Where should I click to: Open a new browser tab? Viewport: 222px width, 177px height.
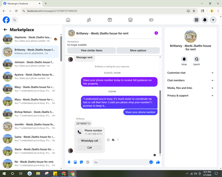click(x=46, y=4)
